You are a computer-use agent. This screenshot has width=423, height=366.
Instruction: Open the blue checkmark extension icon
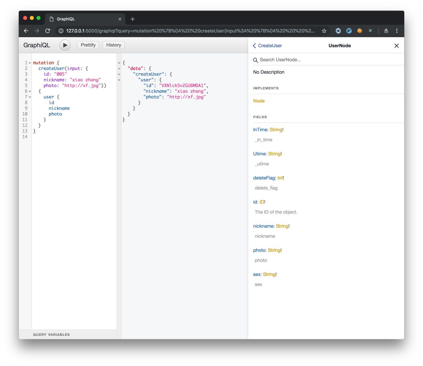(x=349, y=31)
